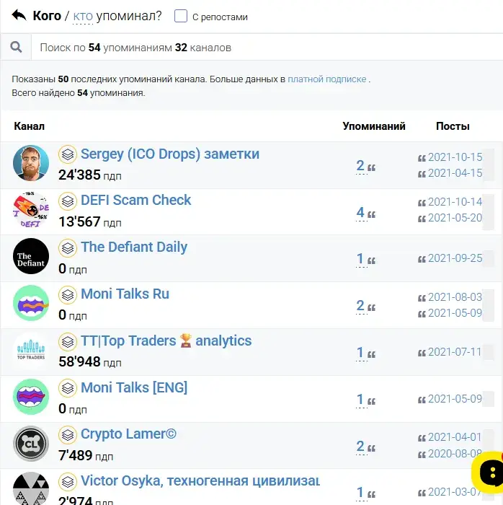Expand the 2 mentions count for Crypto Lamer
The width and height of the screenshot is (503, 505).
360,447
